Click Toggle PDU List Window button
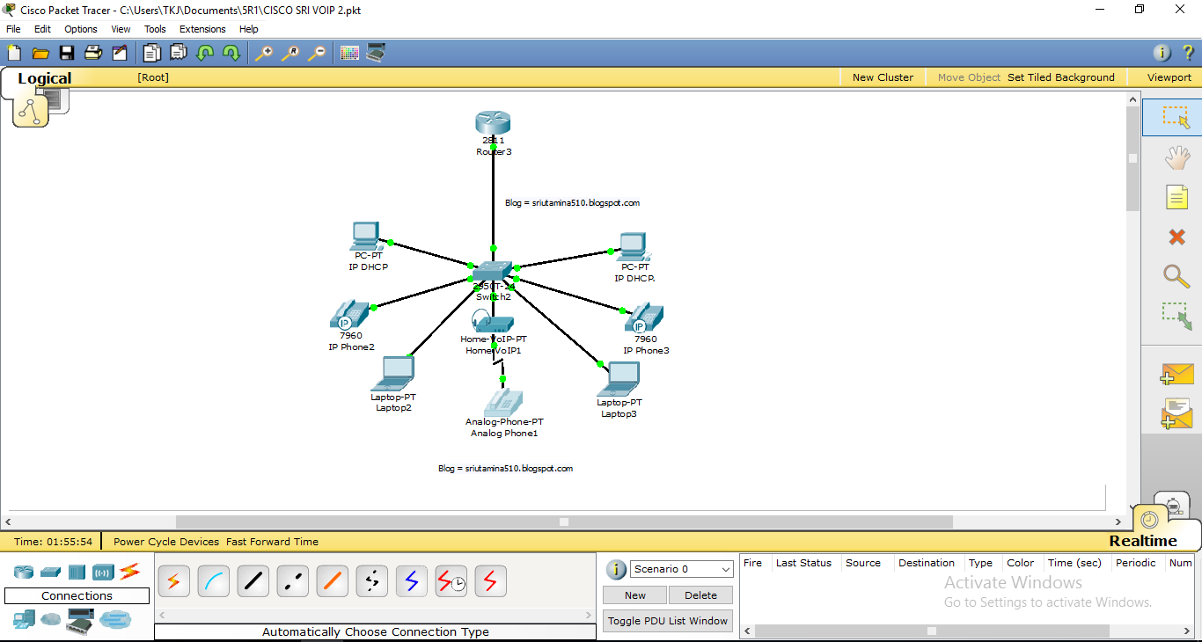The width and height of the screenshot is (1202, 642). pyautogui.click(x=668, y=621)
